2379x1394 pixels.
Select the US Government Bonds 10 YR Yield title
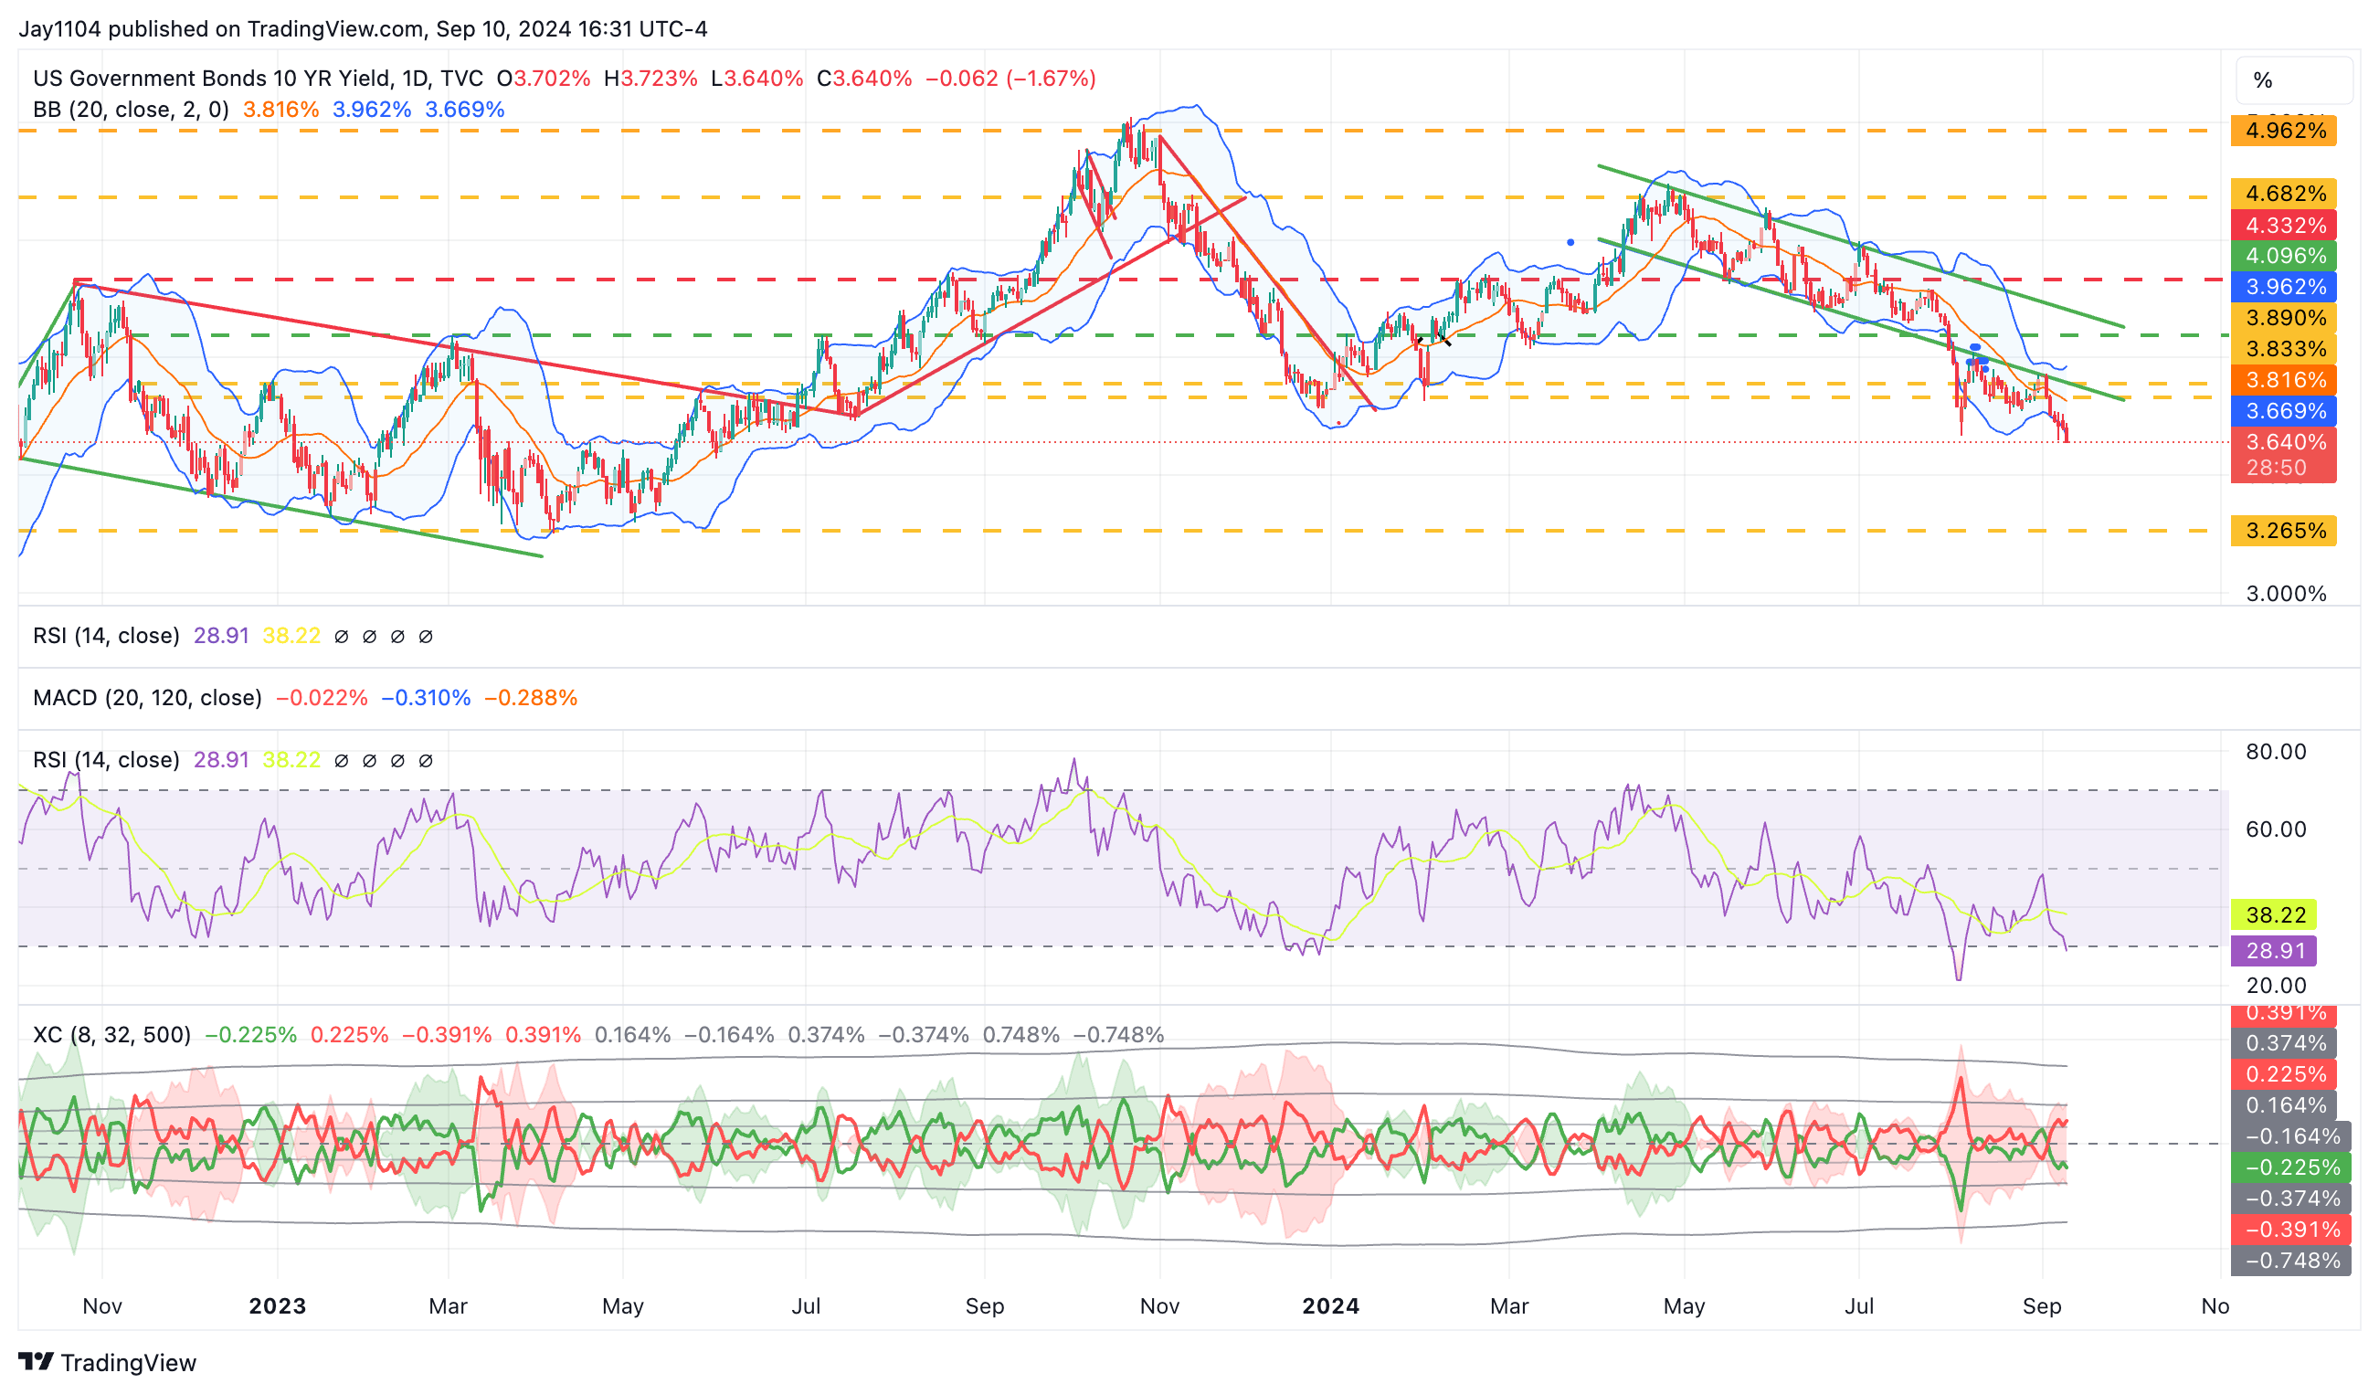pyautogui.click(x=257, y=79)
